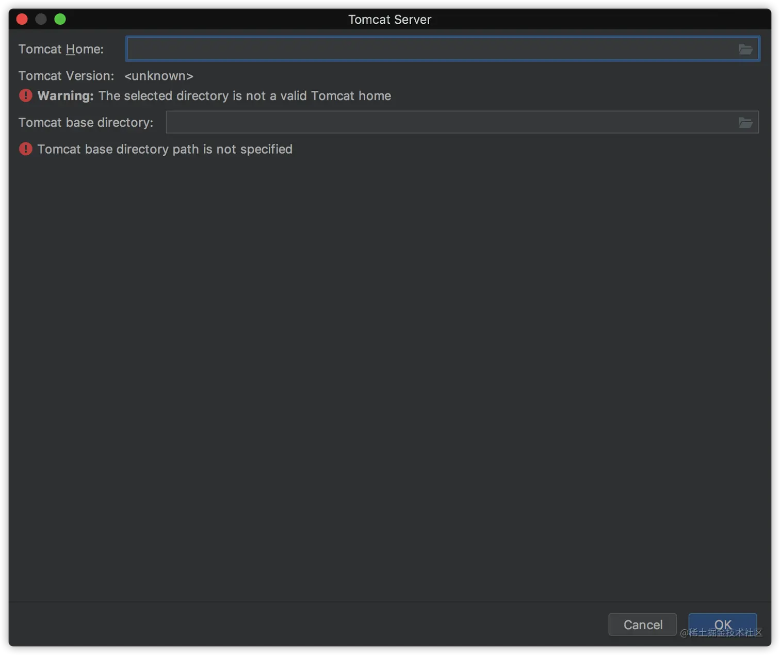Click the Tomcat Server title bar text
Screen dimensions: 780x655
[389, 20]
